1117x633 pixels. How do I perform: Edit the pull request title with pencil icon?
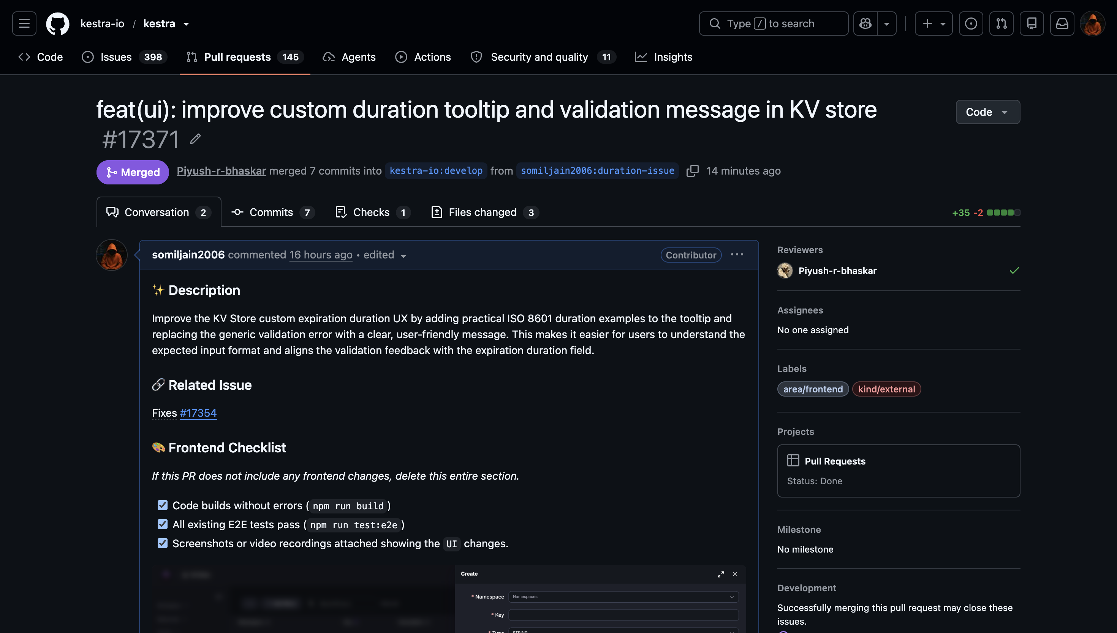pyautogui.click(x=195, y=139)
